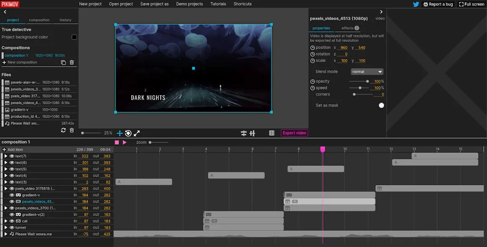Click the Export video button
Screen dimensions: 487x247
click(x=294, y=133)
